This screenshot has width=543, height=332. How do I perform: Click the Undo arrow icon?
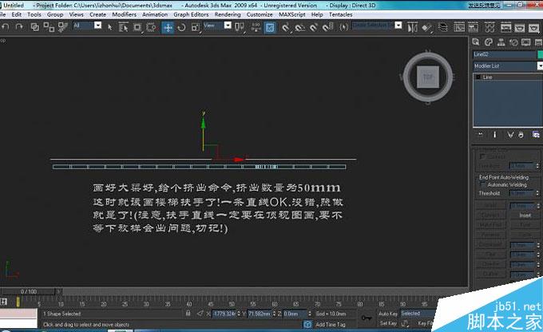6,27
